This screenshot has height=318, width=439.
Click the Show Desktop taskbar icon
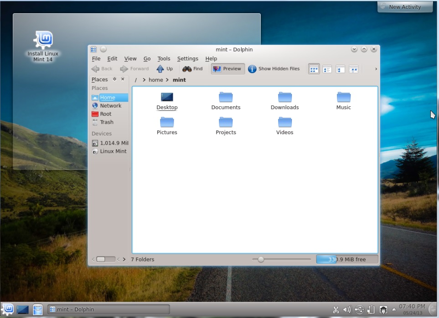coord(23,310)
